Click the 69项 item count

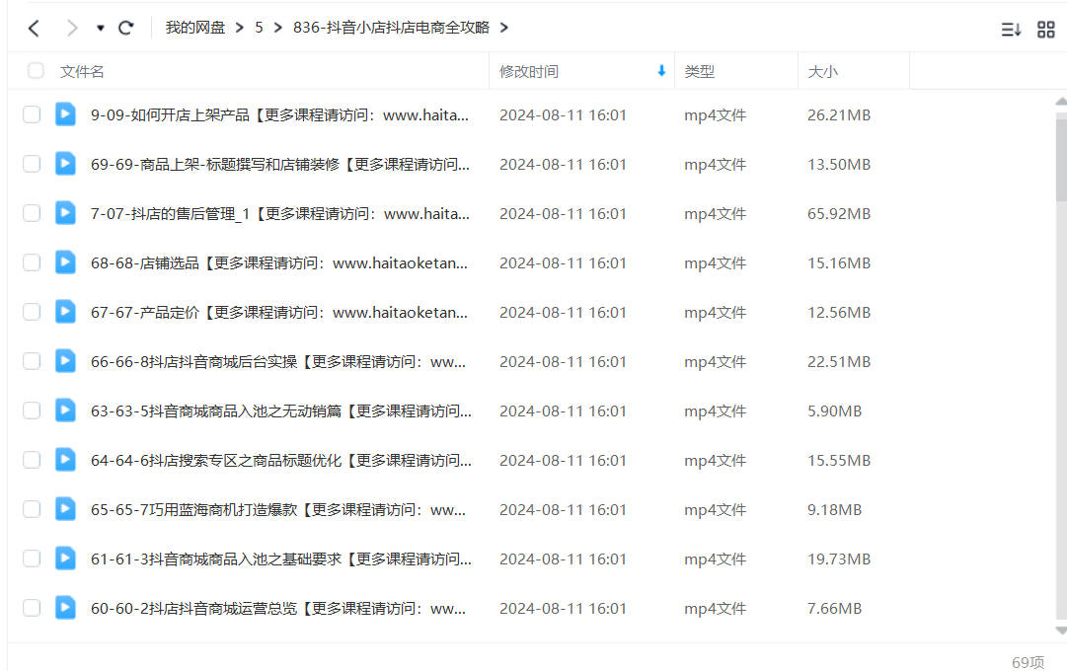(x=1028, y=662)
